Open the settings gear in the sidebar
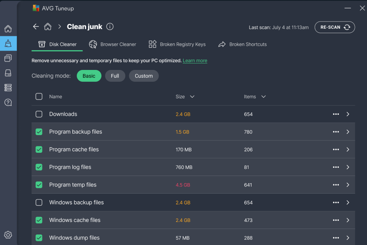This screenshot has width=367, height=245. click(x=8, y=234)
